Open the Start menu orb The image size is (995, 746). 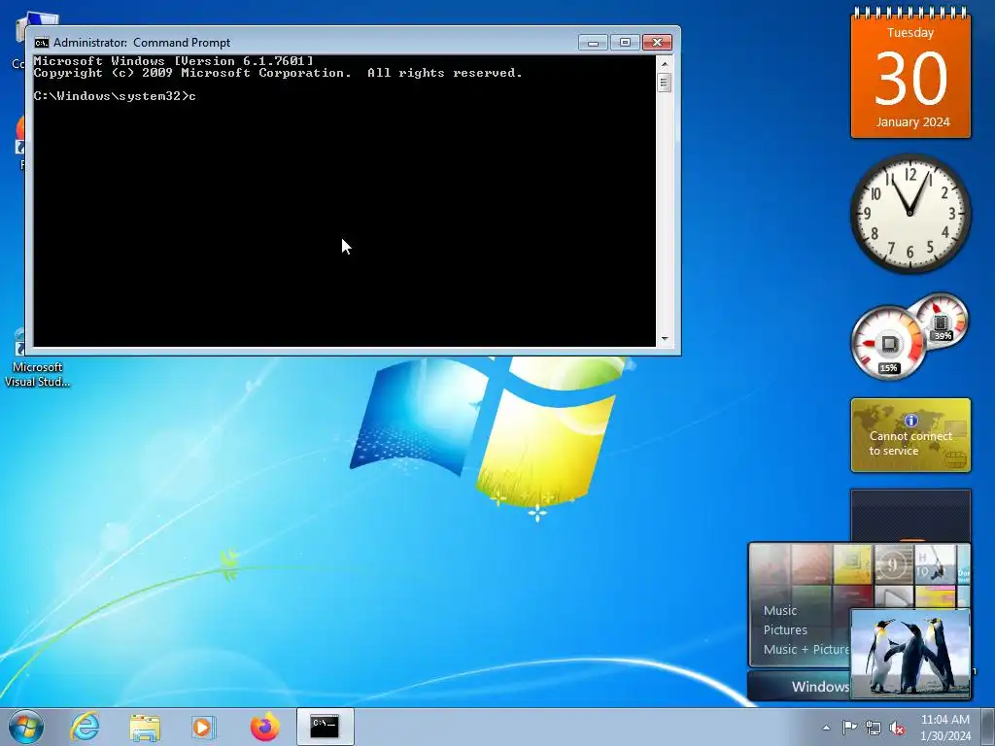click(26, 727)
